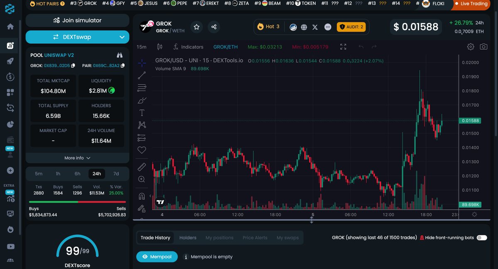Open the Trade History tab
The width and height of the screenshot is (498, 269).
tap(156, 237)
